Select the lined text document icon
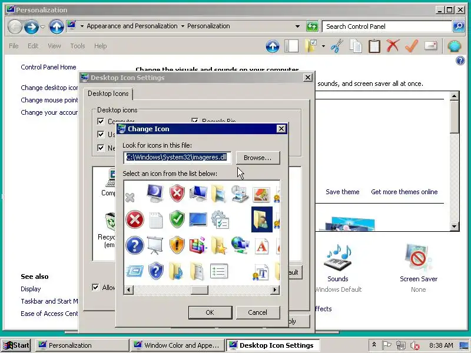 (x=155, y=220)
